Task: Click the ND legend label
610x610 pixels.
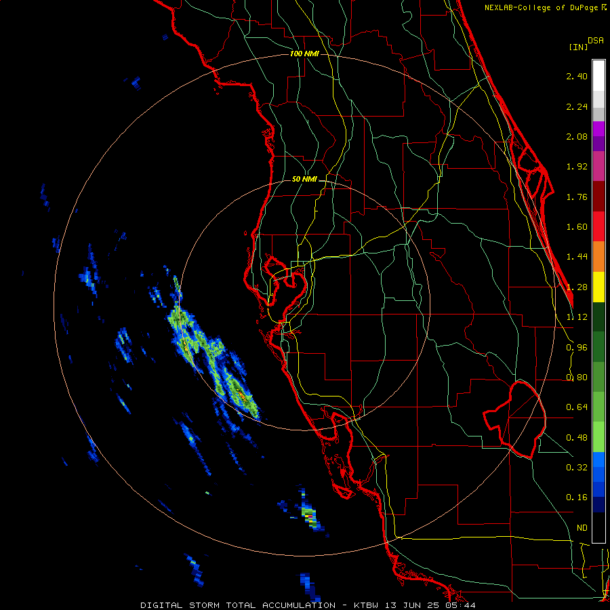Action: pos(582,528)
